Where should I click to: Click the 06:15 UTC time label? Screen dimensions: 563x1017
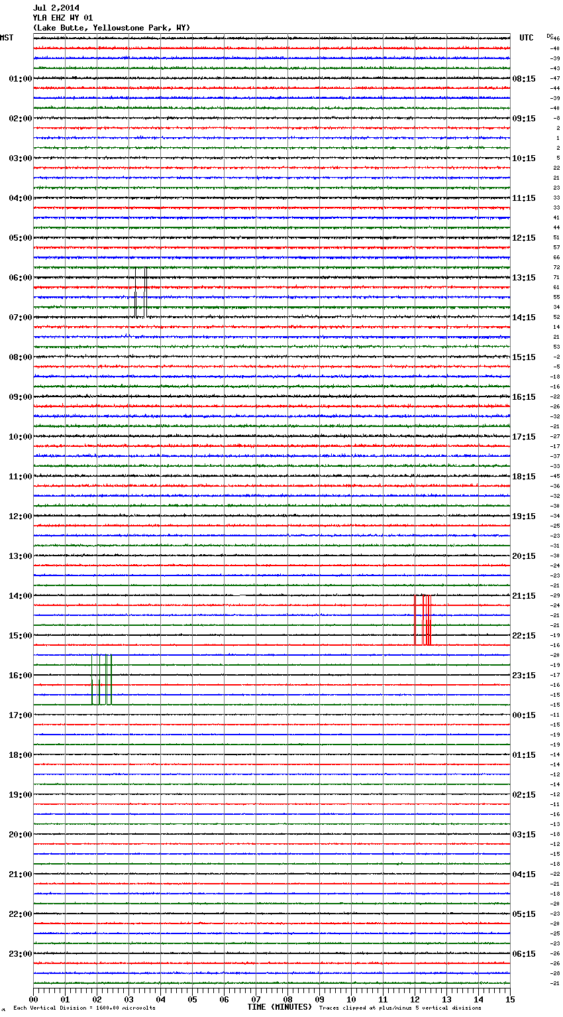[524, 954]
